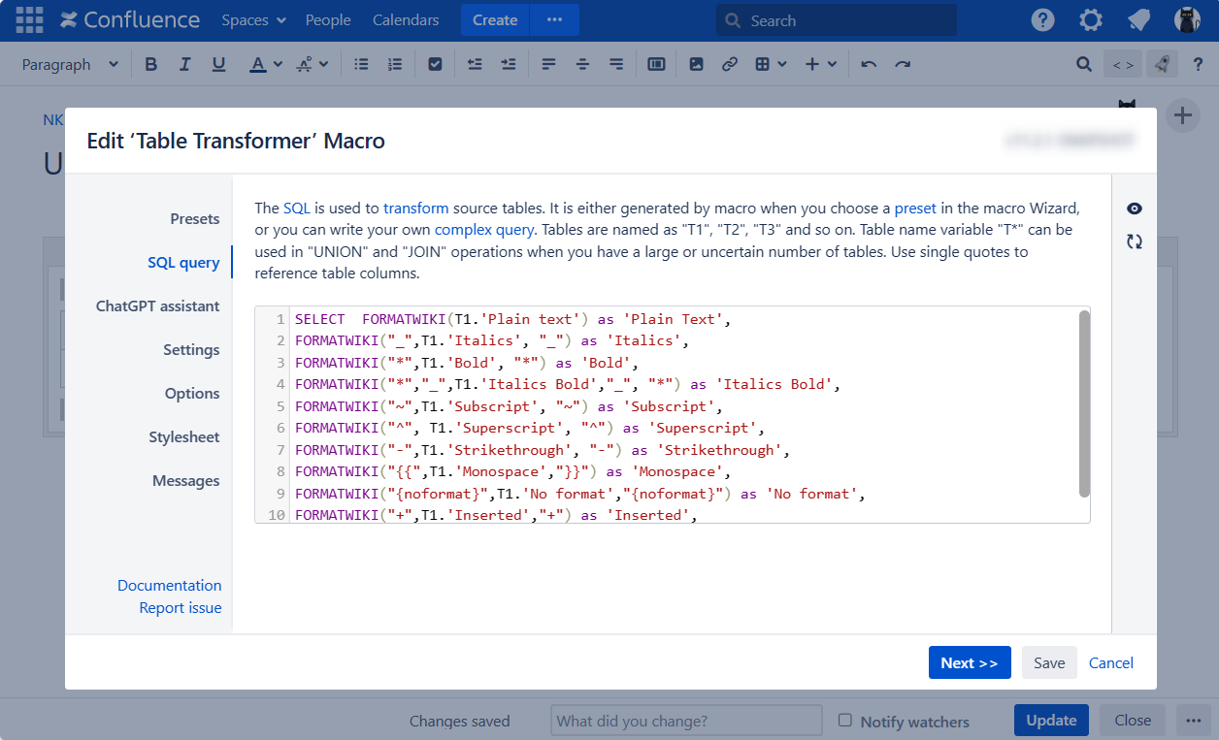Click the SQL editor vertical scrollbar
1219x740 pixels.
[x=1083, y=403]
